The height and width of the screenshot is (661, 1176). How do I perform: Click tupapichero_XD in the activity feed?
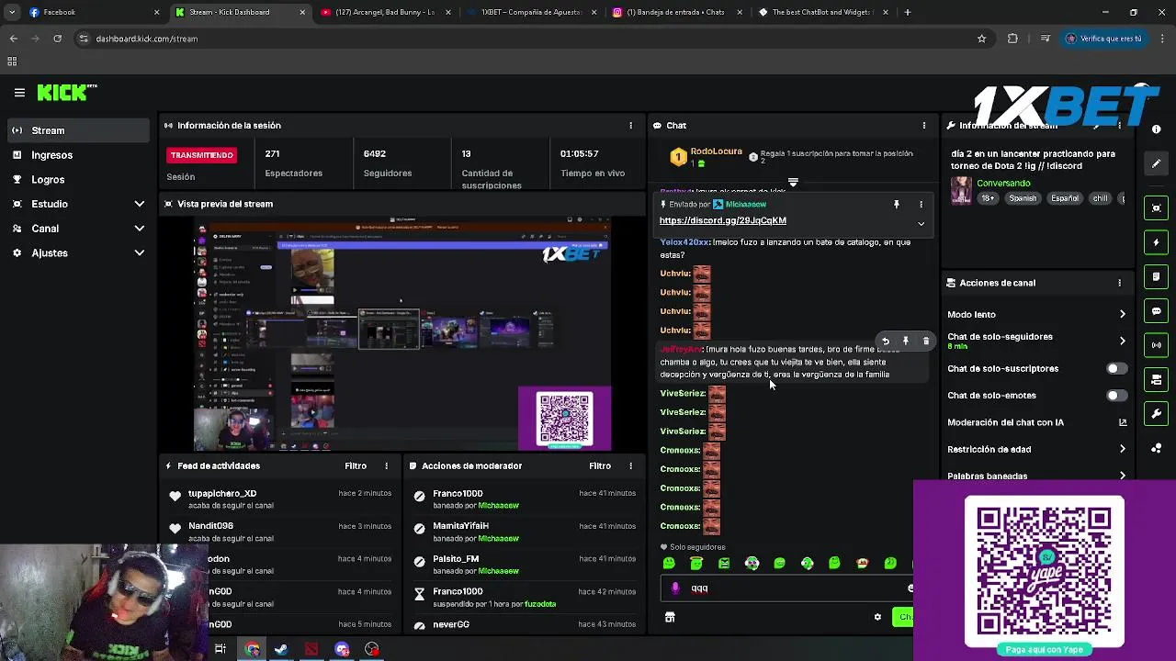(x=222, y=494)
